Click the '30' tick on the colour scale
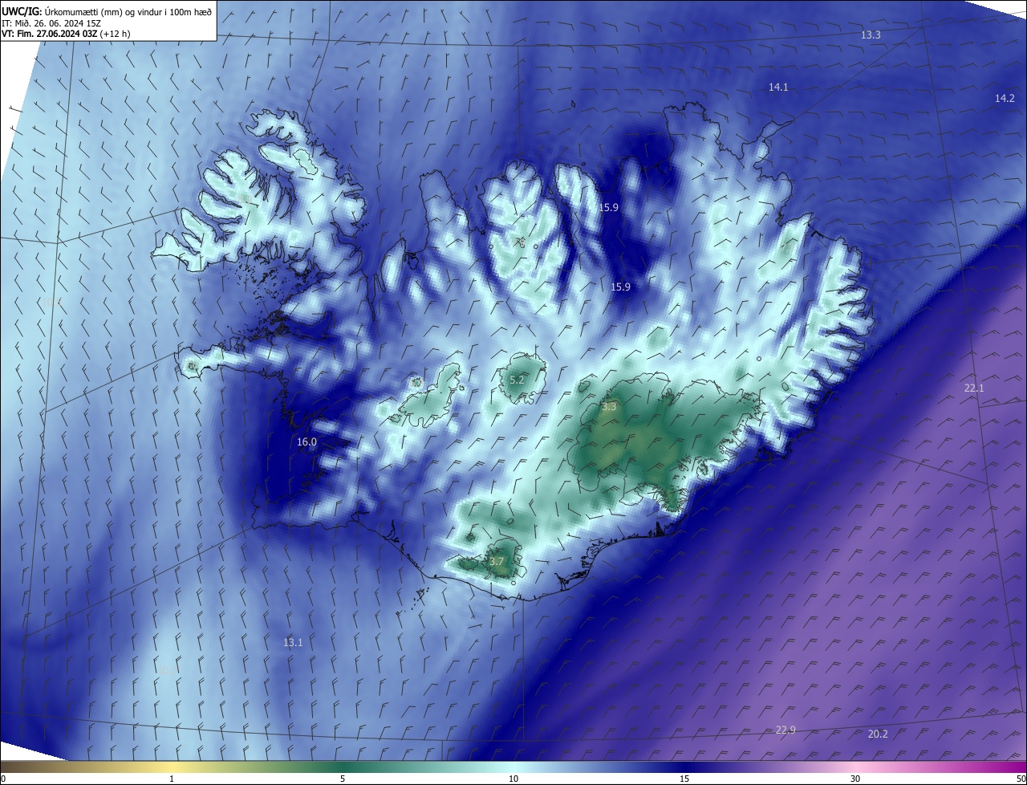Viewport: 1027px width, 785px height. 855,779
